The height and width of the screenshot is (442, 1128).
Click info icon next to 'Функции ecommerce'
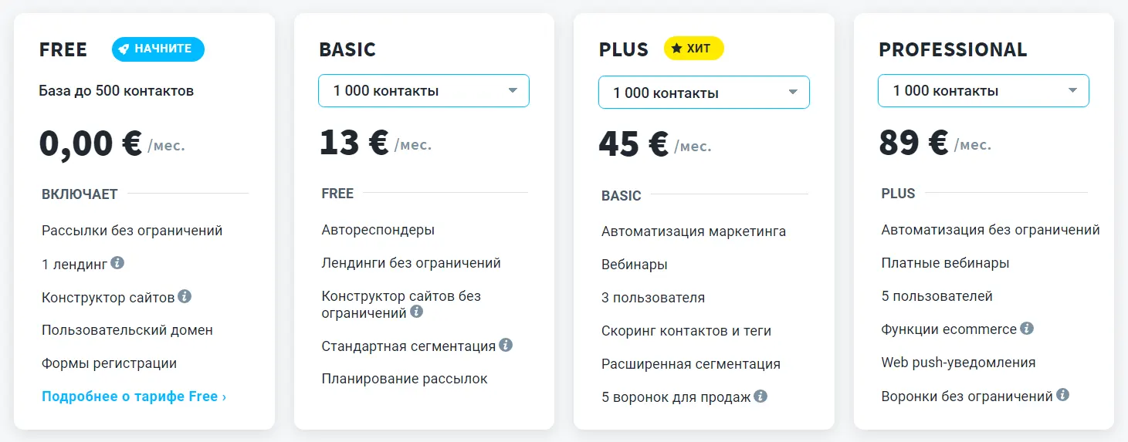1027,329
